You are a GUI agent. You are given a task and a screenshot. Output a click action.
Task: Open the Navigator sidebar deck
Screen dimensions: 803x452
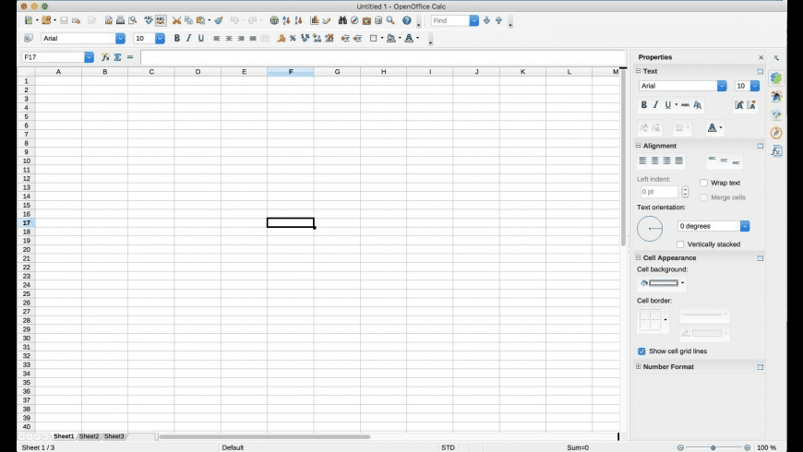pos(776,133)
